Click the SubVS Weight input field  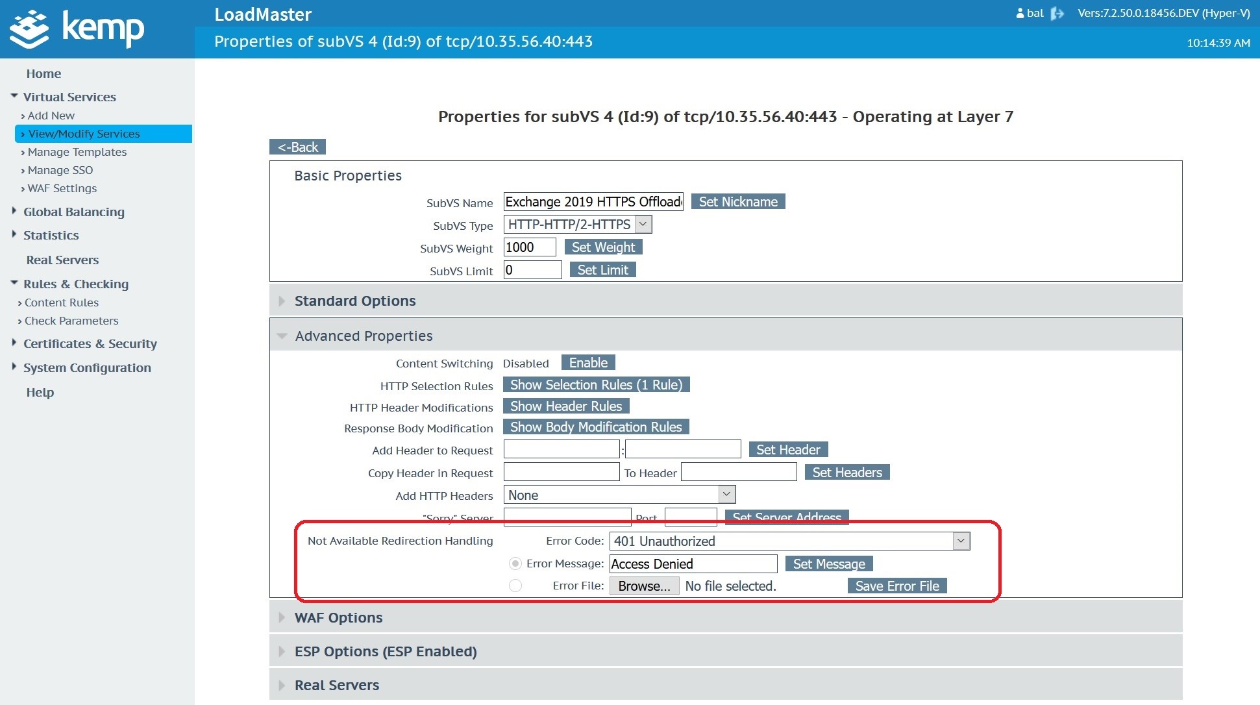click(529, 247)
